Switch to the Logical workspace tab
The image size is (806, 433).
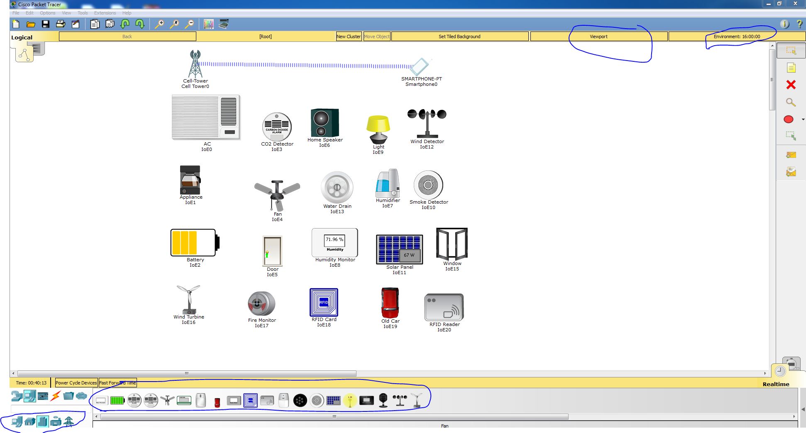click(22, 37)
